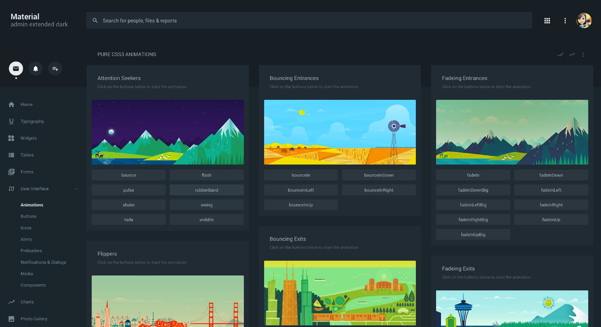Go to Home in sidebar
The width and height of the screenshot is (601, 327).
pos(26,105)
